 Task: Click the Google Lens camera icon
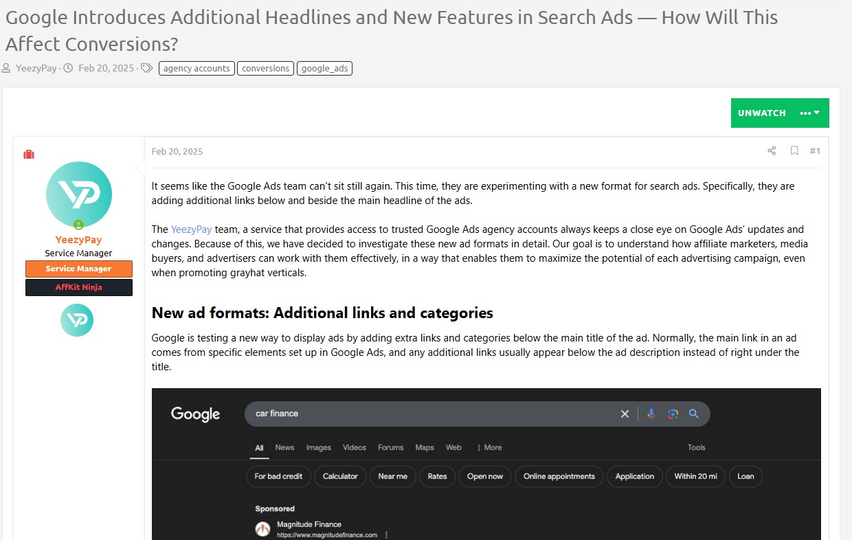pyautogui.click(x=673, y=414)
